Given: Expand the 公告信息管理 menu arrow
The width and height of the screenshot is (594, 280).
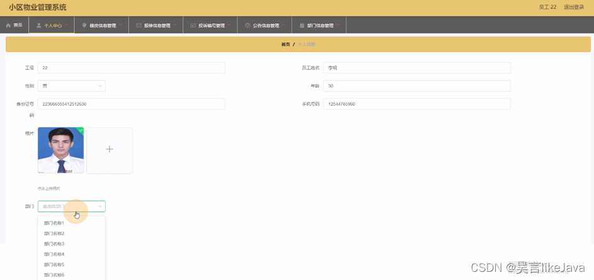Looking at the screenshot, I should 284,25.
